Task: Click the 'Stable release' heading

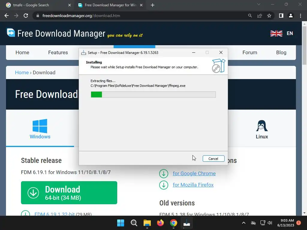Action: [x=41, y=161]
